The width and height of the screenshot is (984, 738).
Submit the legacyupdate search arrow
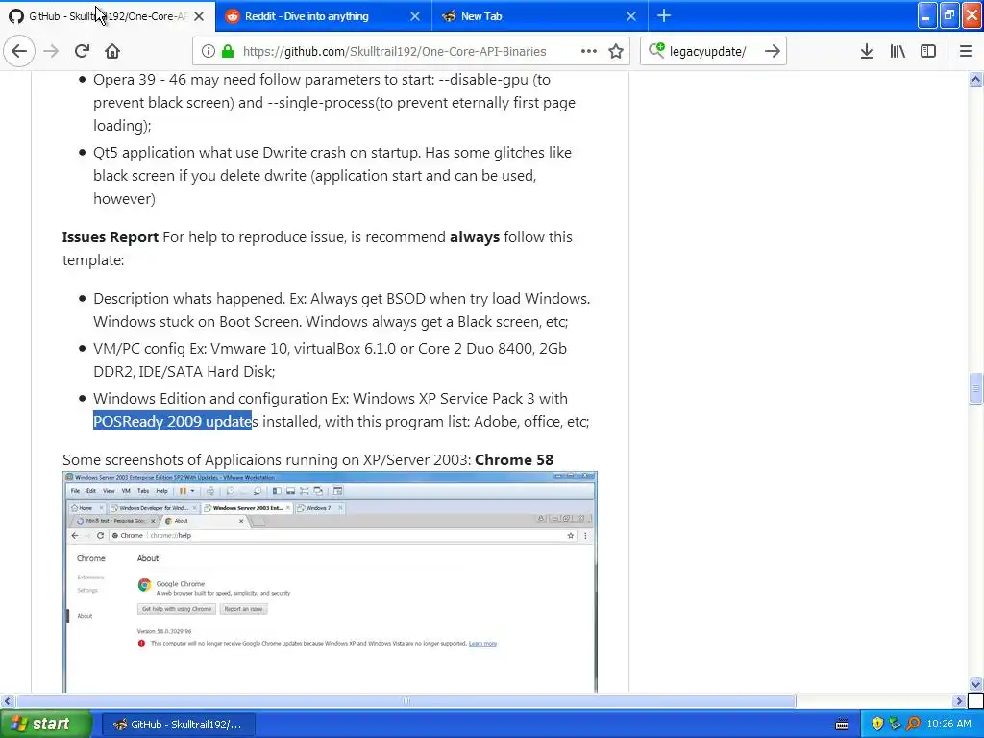[773, 51]
